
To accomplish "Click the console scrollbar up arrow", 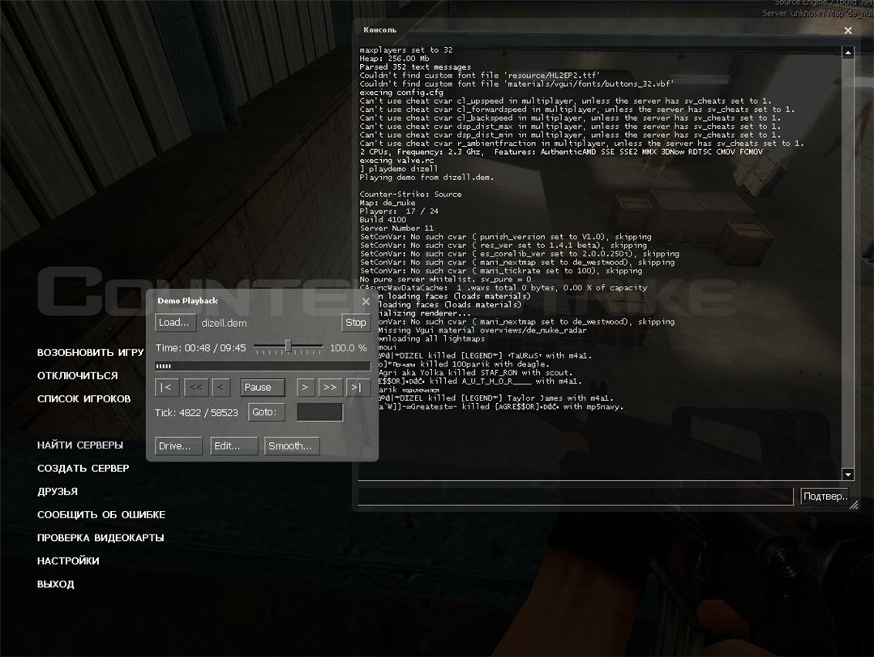I will [x=848, y=53].
